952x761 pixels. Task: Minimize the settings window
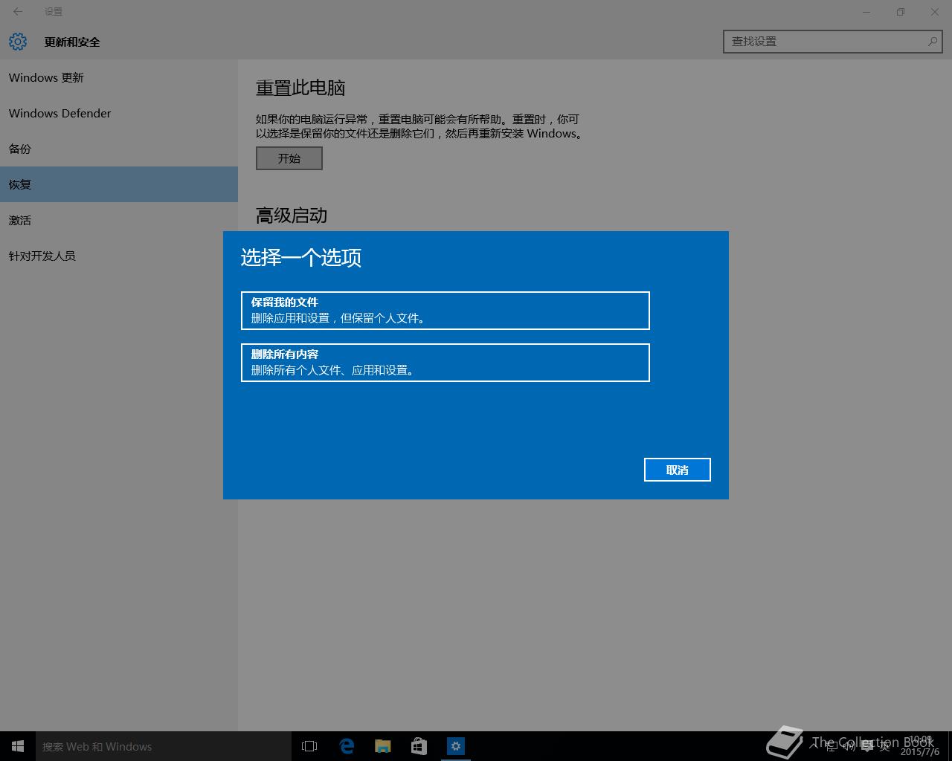click(867, 11)
